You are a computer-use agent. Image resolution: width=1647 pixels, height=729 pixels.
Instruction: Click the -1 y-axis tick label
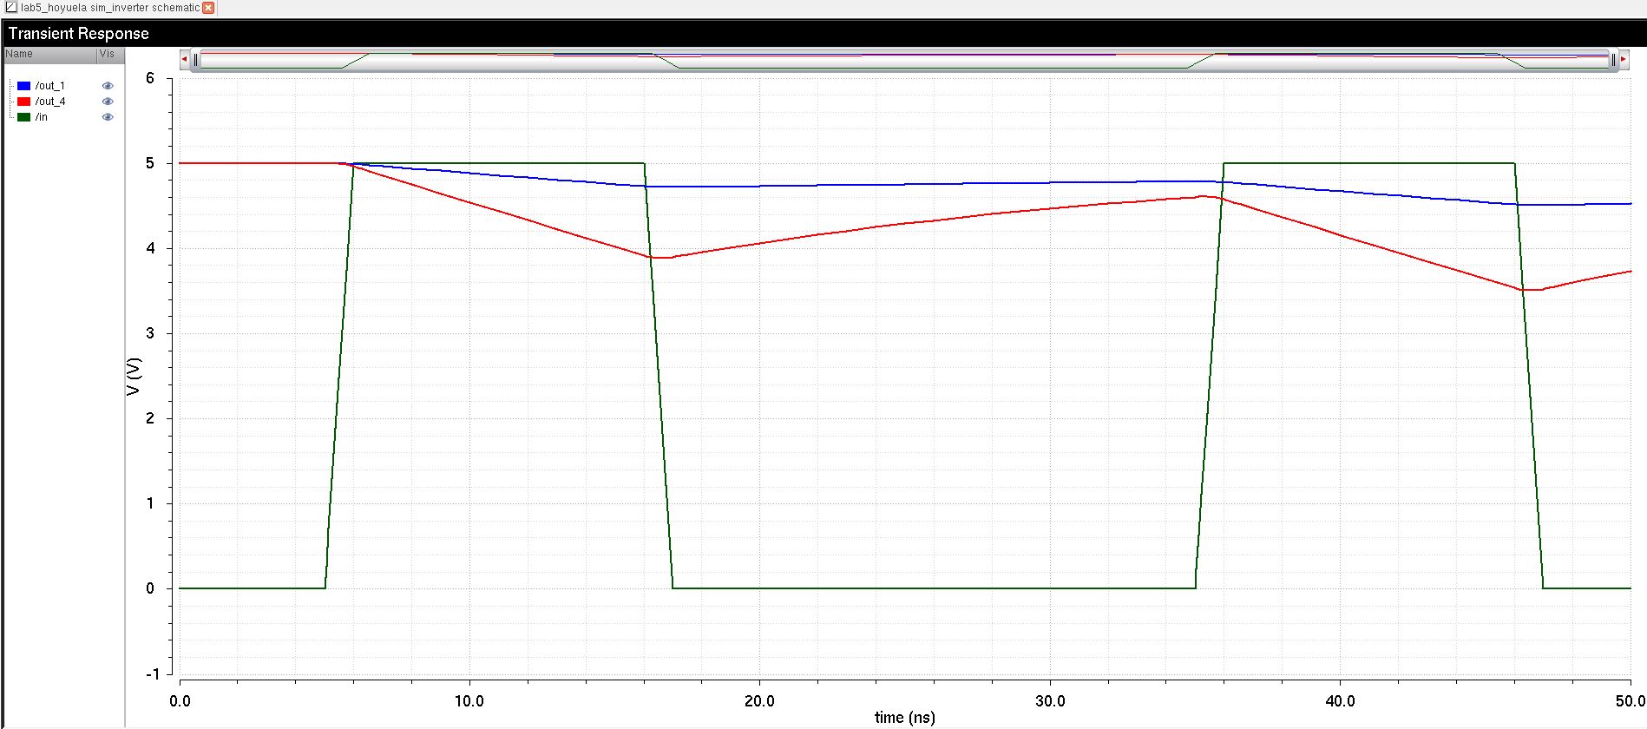153,673
